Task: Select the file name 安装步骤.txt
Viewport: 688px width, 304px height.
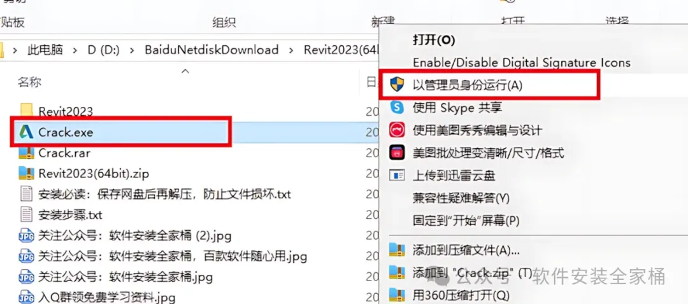Action: 70,216
